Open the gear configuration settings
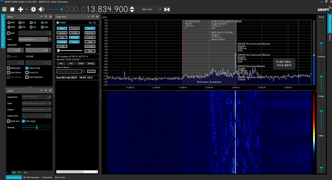This screenshot has height=180, width=332. pos(33,9)
